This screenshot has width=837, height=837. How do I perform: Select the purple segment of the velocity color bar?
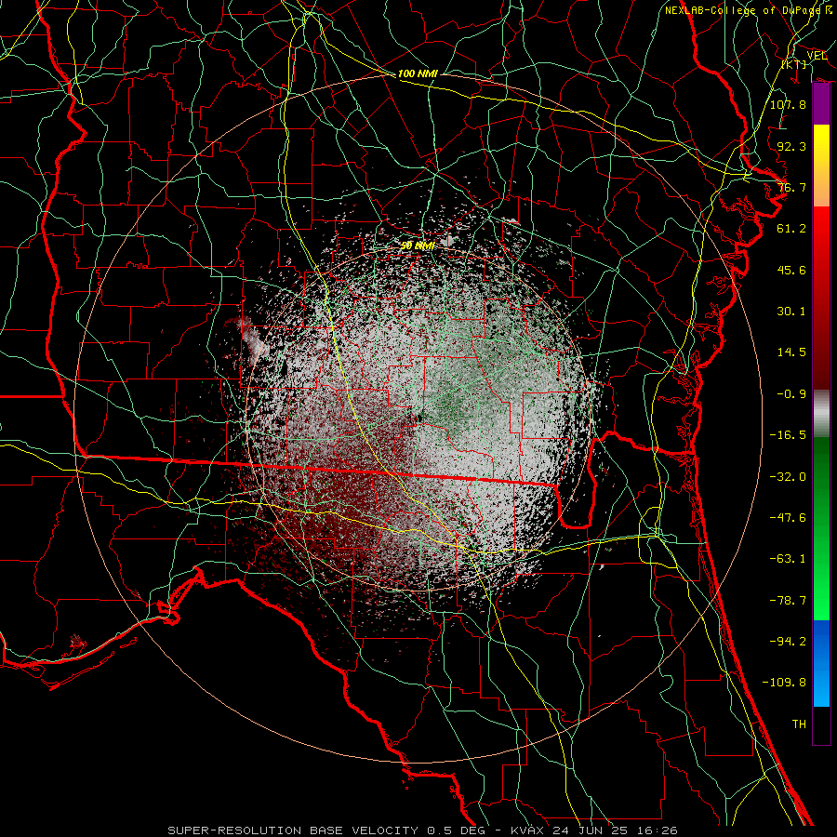[x=821, y=103]
